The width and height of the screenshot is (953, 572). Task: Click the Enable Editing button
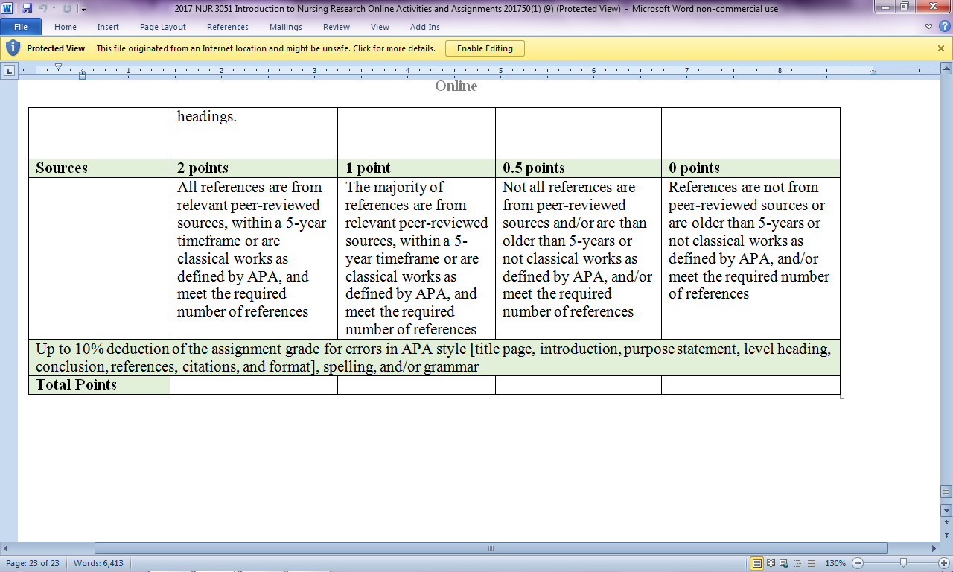(485, 48)
